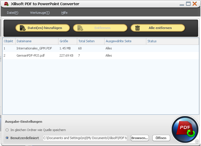
Task: Click the Xilisoft app icon in the title bar
Action: (6, 4)
